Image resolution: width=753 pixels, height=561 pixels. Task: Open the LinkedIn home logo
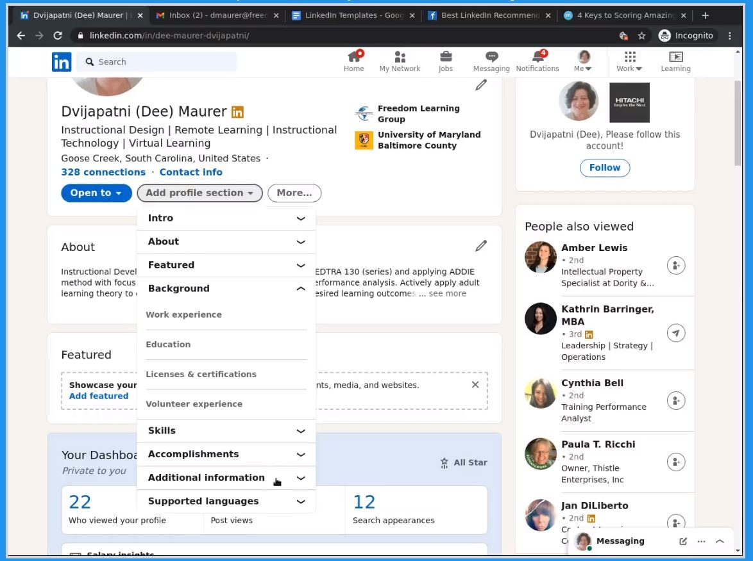[x=62, y=62]
